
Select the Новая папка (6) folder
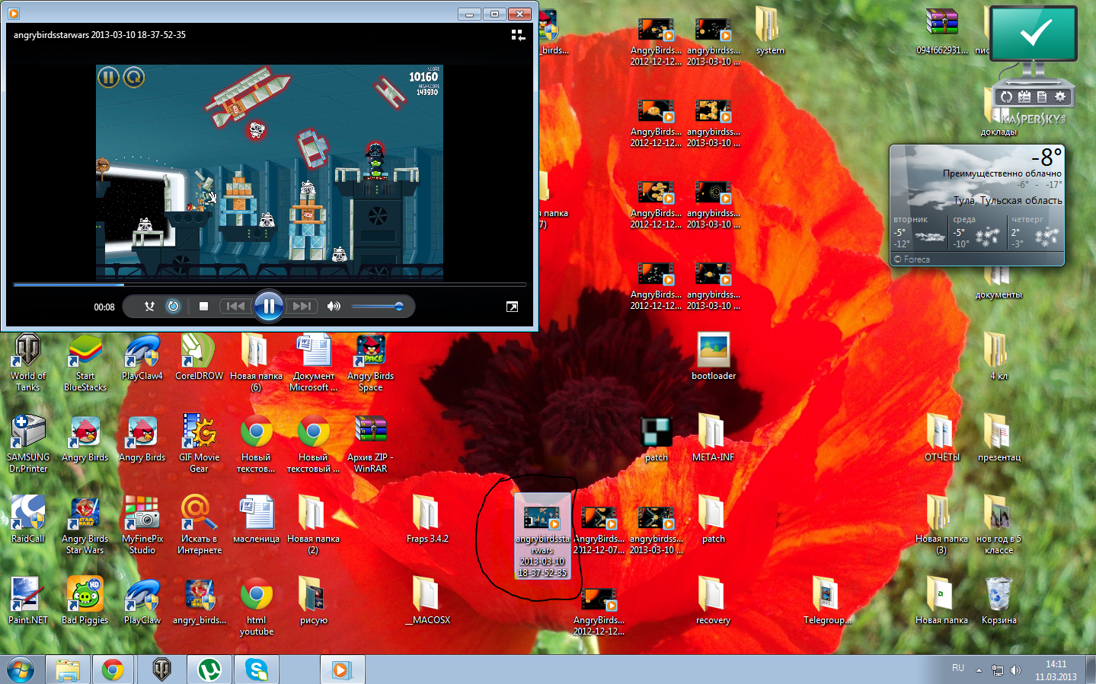(x=256, y=363)
